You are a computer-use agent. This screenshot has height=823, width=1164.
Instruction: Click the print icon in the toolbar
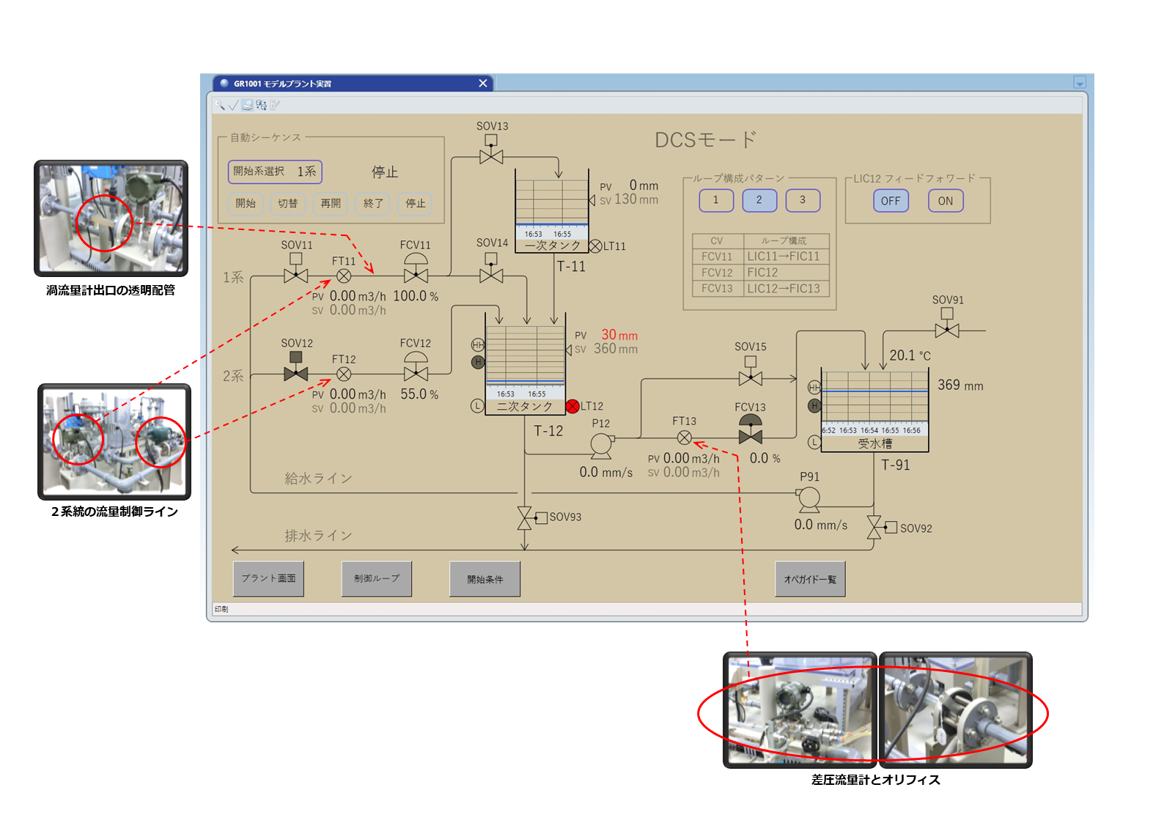pos(248,105)
